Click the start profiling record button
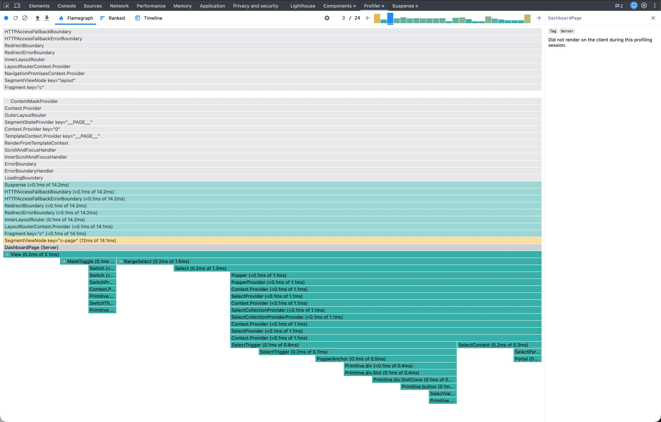 pos(6,18)
